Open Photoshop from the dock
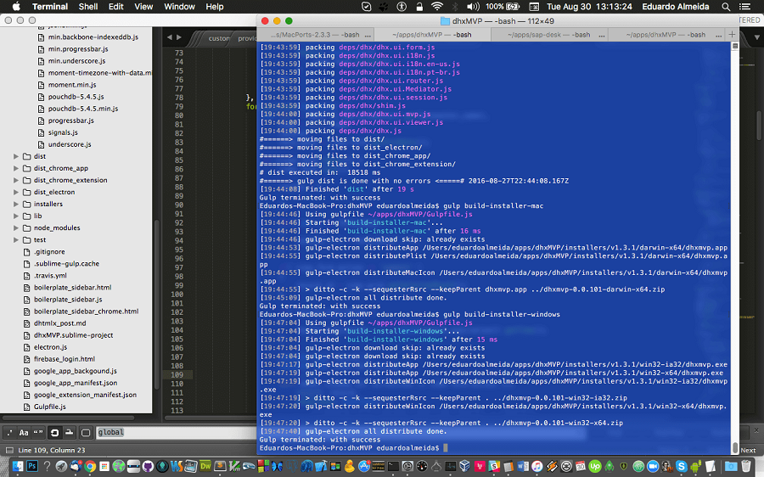The height and width of the screenshot is (477, 764). click(x=32, y=466)
